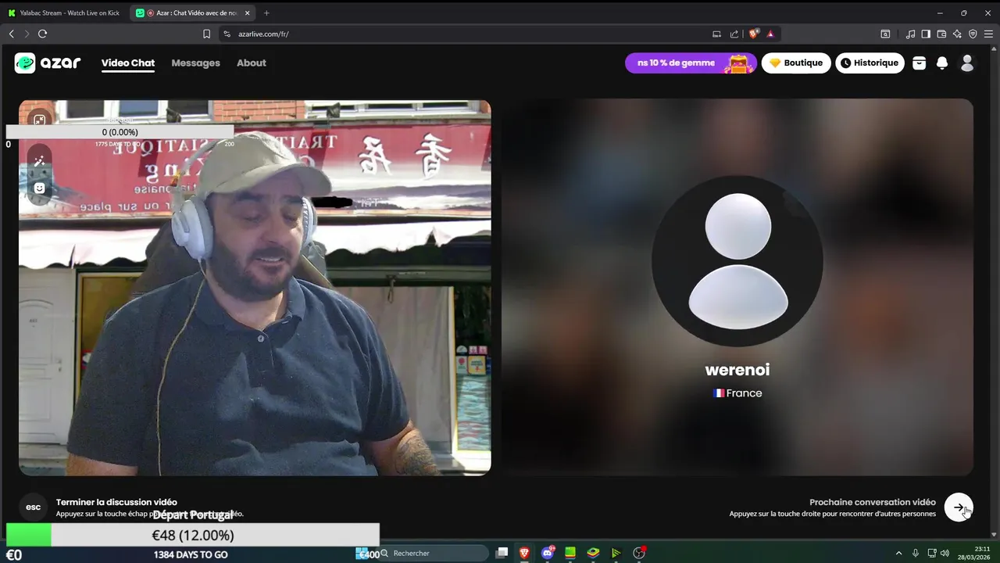Click the Azar logo
Image resolution: width=1000 pixels, height=563 pixels.
[48, 63]
